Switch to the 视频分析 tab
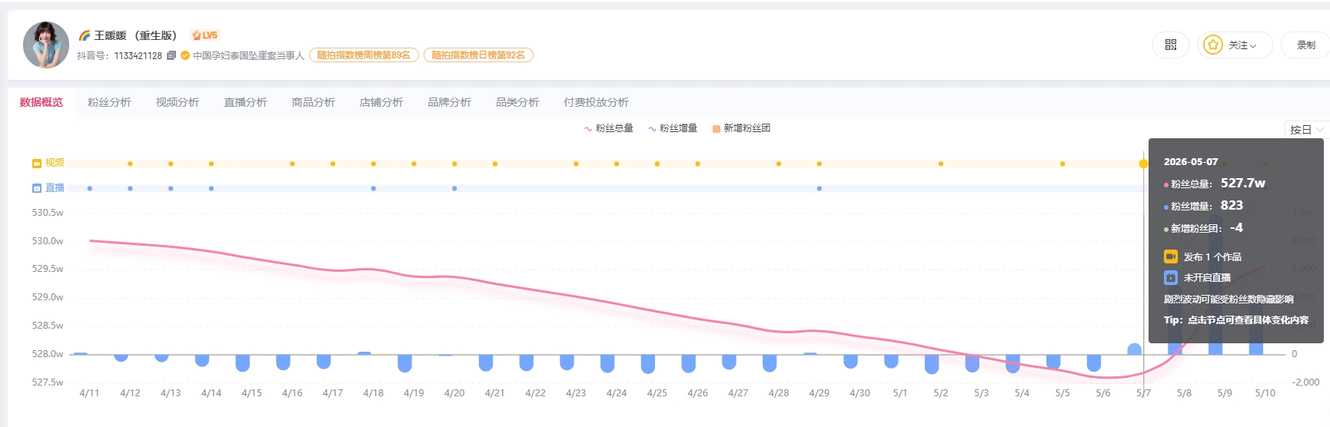 coord(178,102)
